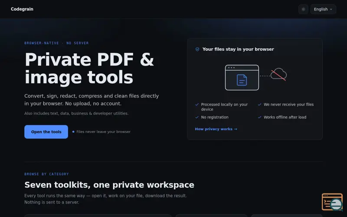Click 'Also includes text, data, business' line
Image resolution: width=347 pixels, height=217 pixels.
pos(76,113)
